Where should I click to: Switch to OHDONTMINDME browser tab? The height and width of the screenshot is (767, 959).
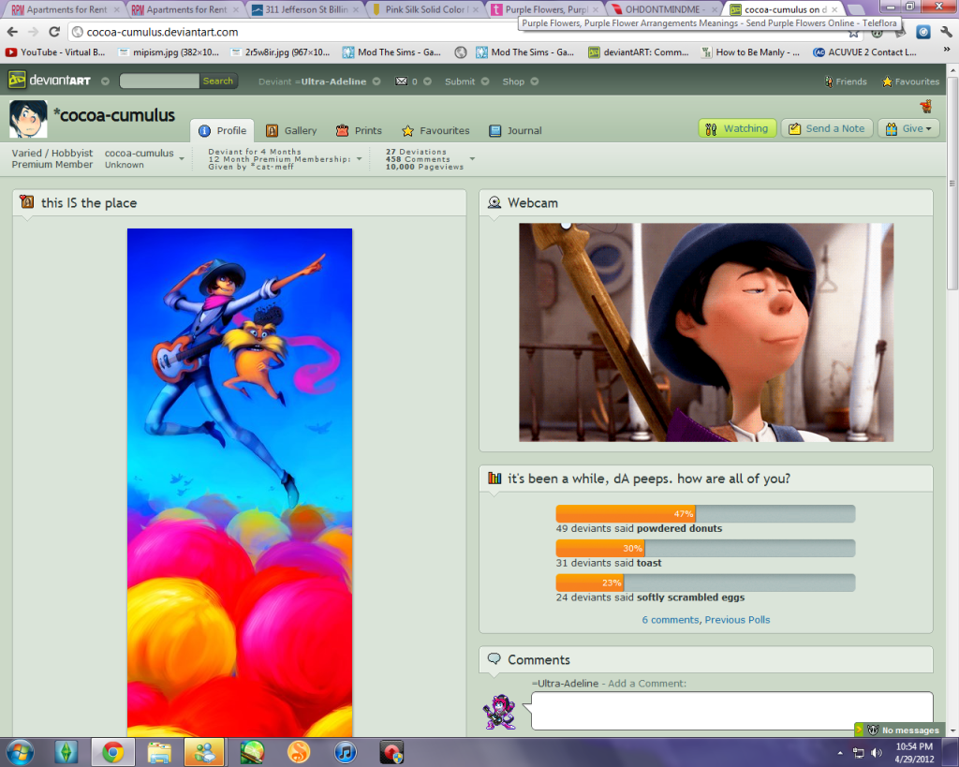coord(662,9)
